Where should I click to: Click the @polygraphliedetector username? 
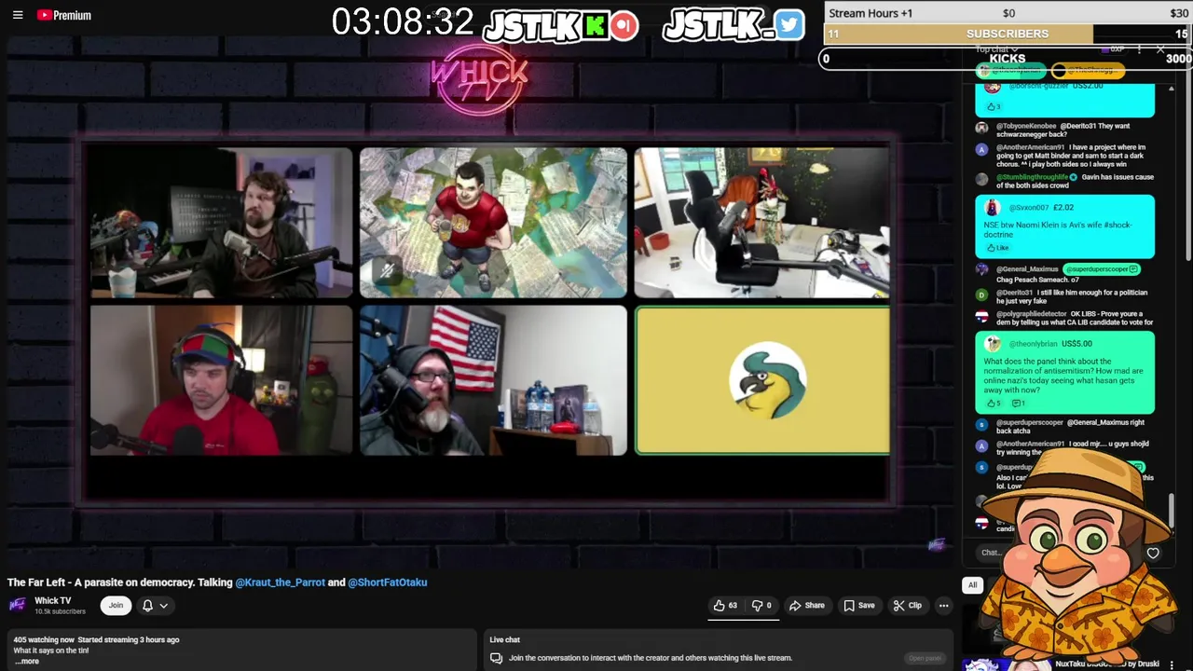(1032, 314)
